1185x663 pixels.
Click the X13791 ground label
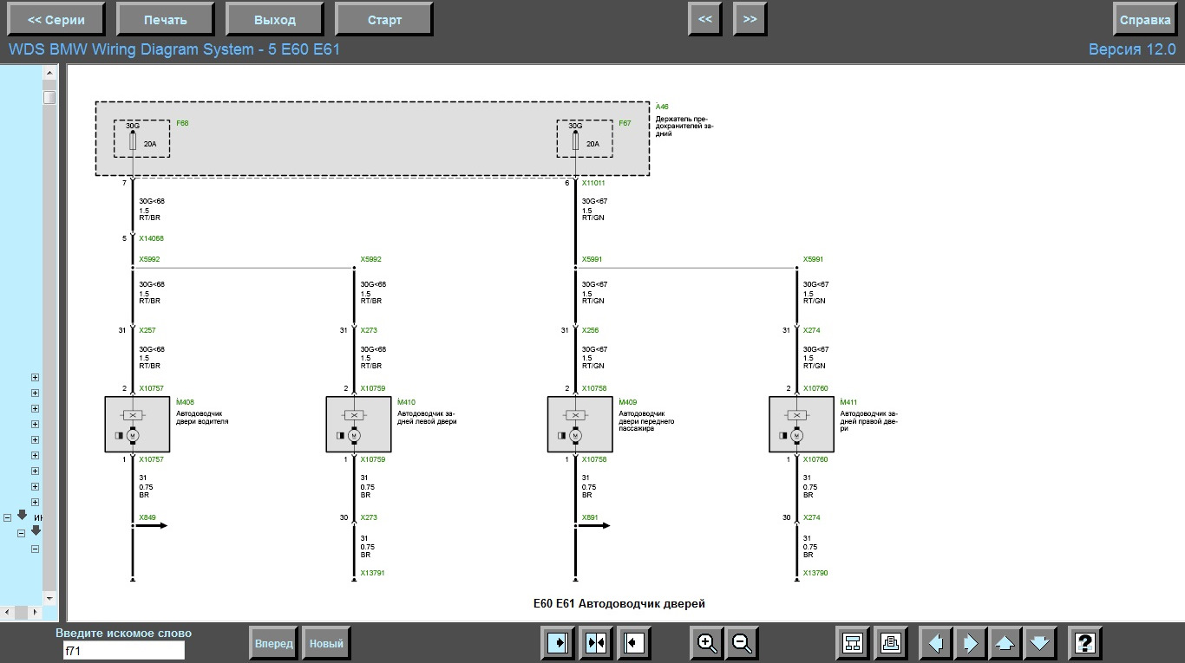point(373,573)
